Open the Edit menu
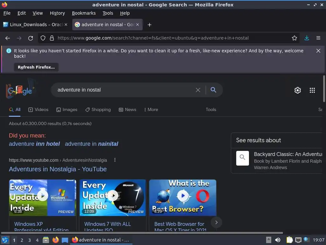 [x=22, y=13]
